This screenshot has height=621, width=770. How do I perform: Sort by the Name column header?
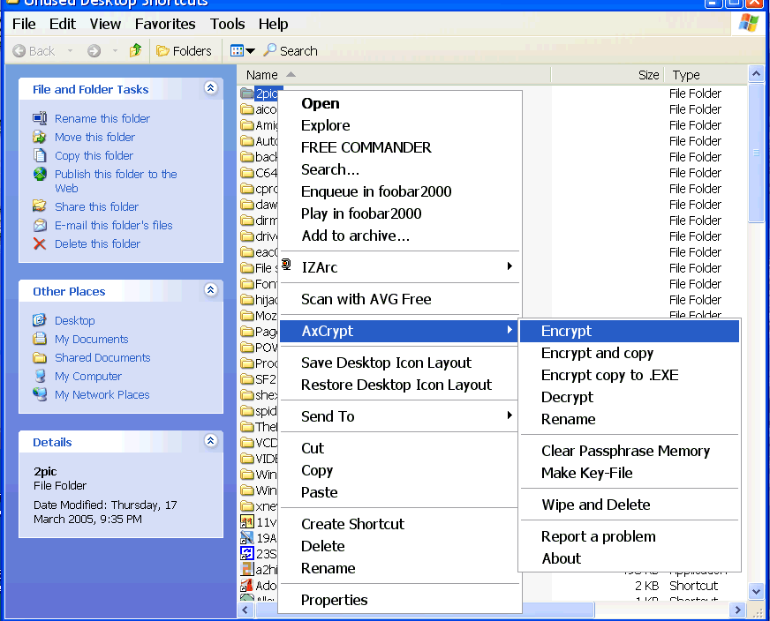(395, 75)
